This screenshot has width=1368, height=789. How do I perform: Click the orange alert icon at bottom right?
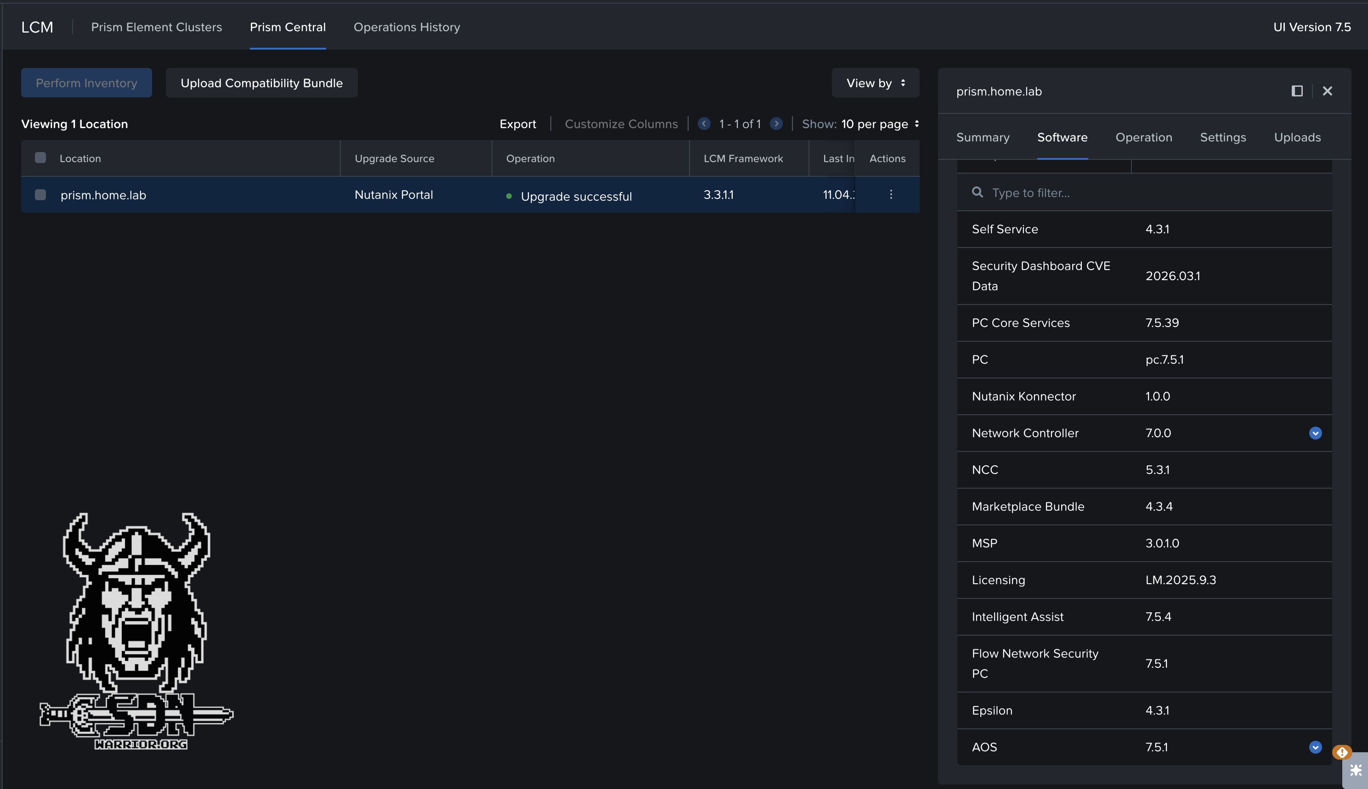pos(1341,752)
